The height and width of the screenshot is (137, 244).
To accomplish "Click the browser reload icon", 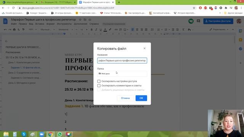I will [x=13, y=8].
